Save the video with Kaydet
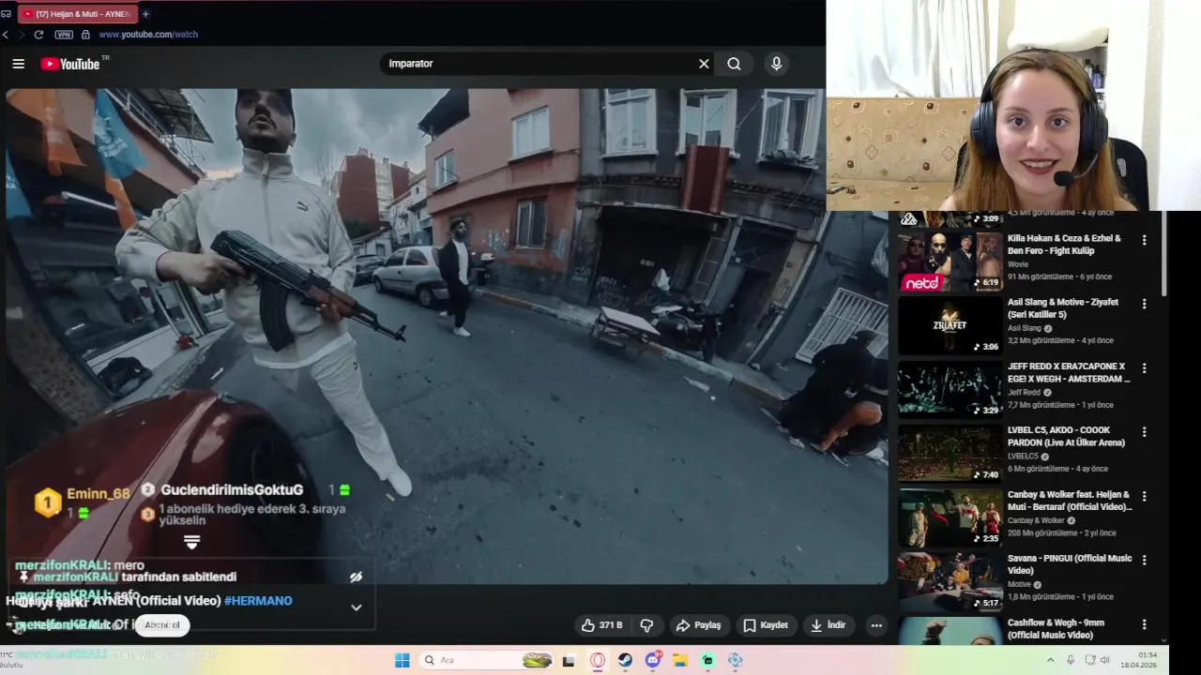The height and width of the screenshot is (675, 1201). (766, 625)
